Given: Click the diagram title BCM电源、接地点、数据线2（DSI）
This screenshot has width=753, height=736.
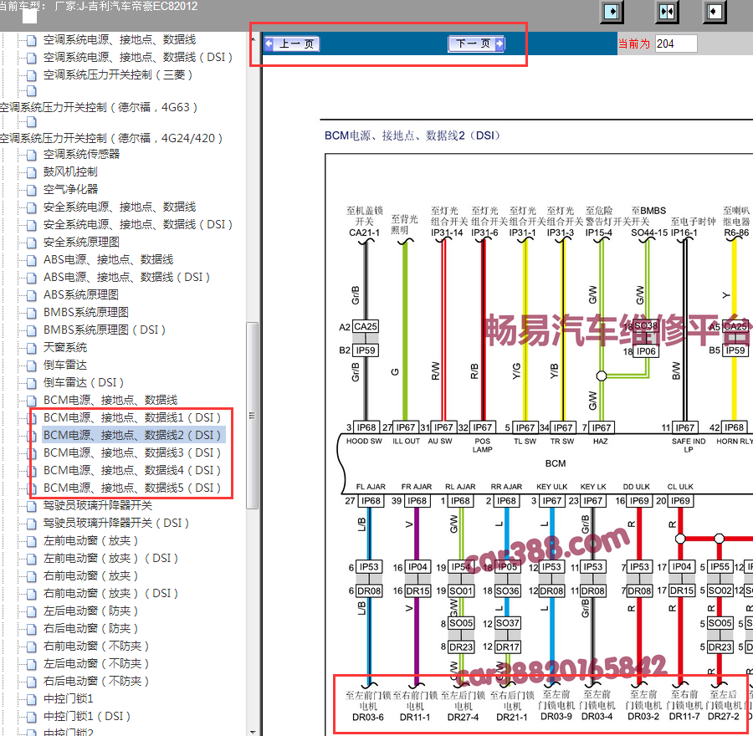Looking at the screenshot, I should point(413,135).
